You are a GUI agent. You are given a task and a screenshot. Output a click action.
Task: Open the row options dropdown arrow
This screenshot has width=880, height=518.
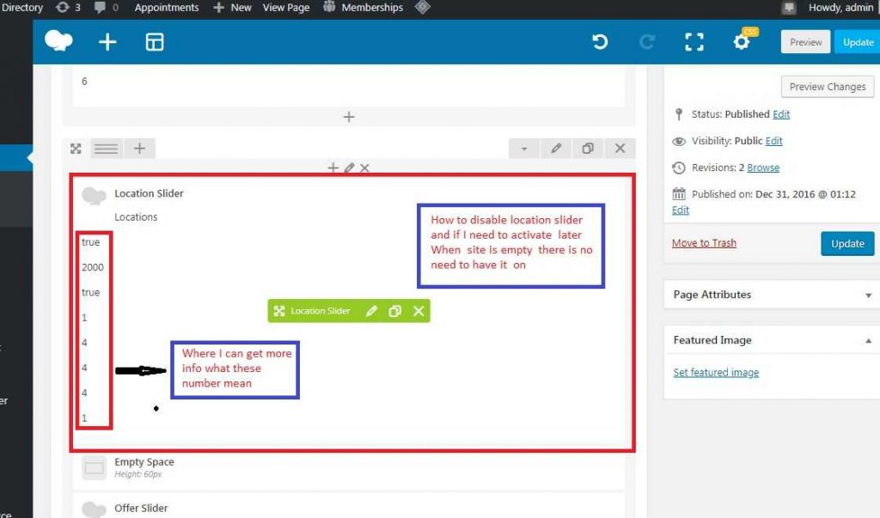(x=523, y=148)
